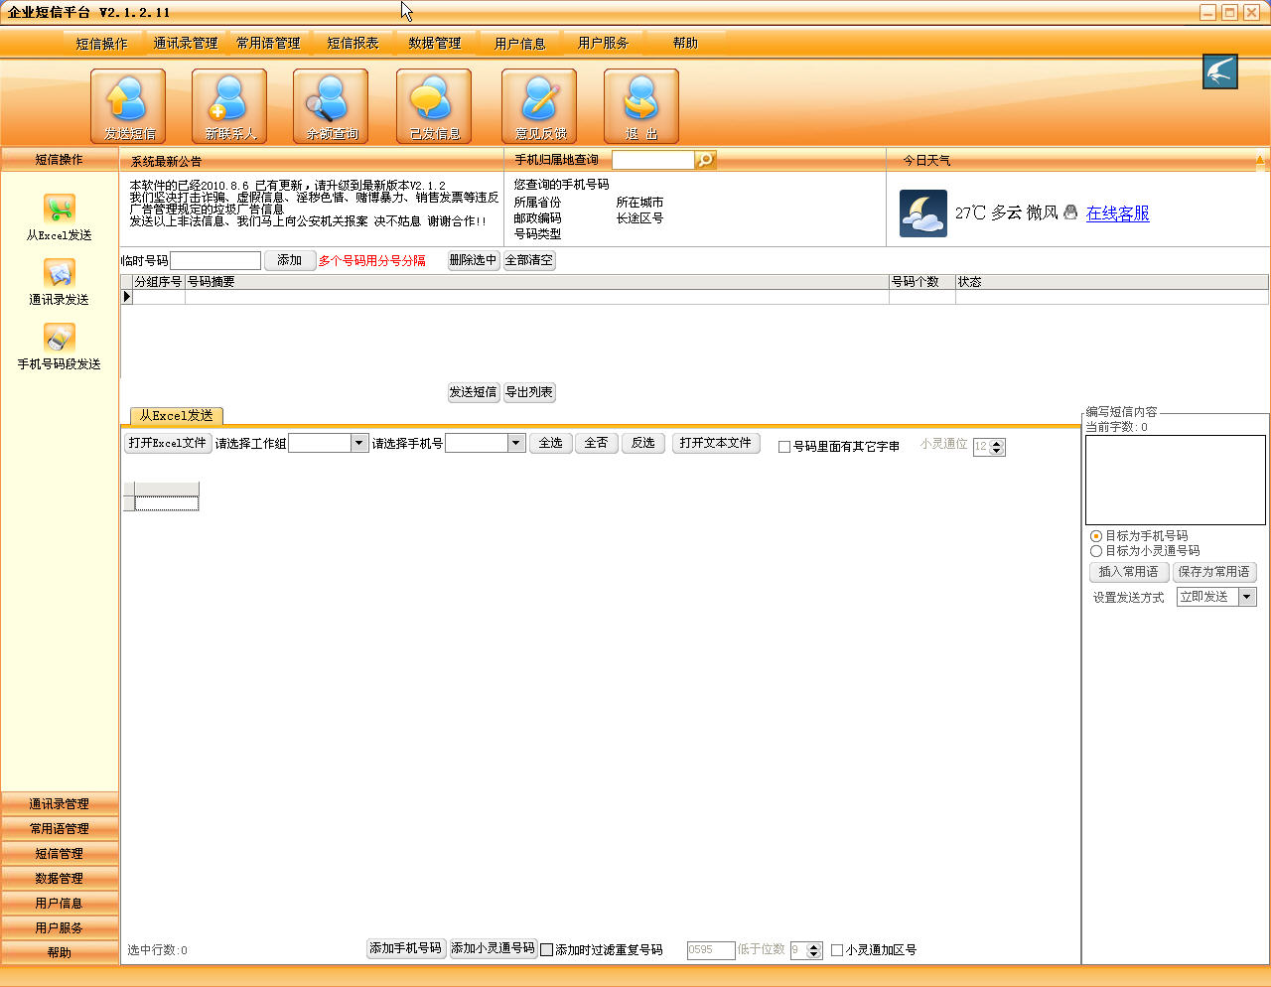Expand the 数据管理 sidebar section
The height and width of the screenshot is (987, 1271).
click(x=60, y=879)
